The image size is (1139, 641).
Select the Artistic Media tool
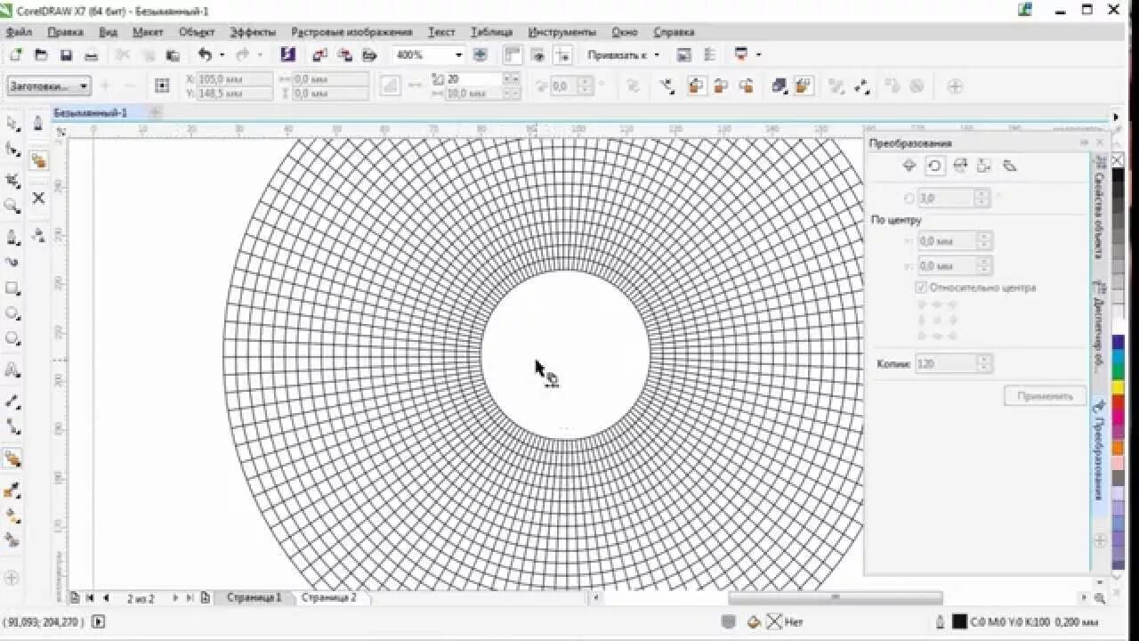[12, 263]
